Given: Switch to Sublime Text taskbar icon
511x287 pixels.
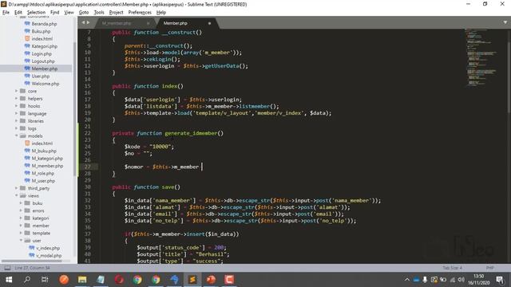Looking at the screenshot, I should [192, 280].
